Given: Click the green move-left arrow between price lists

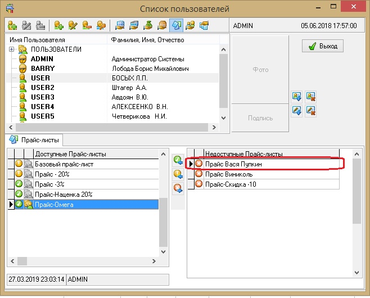Looking at the screenshot, I should click(x=178, y=161).
